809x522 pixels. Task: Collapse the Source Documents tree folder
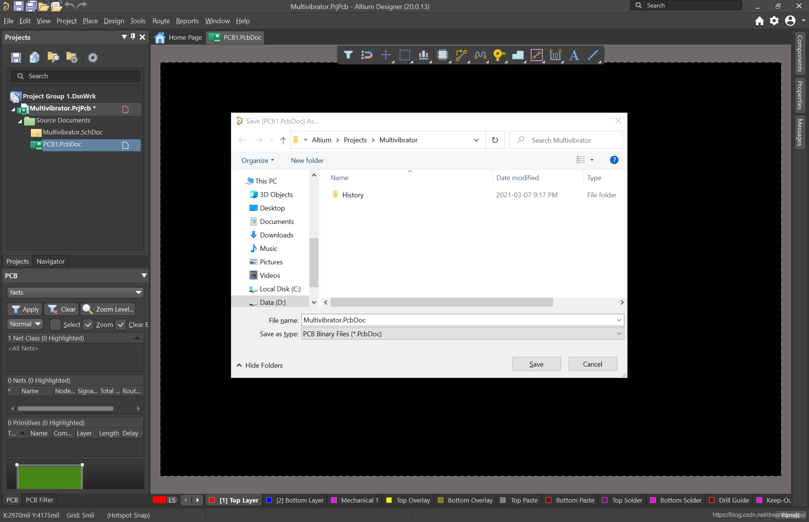click(x=20, y=121)
